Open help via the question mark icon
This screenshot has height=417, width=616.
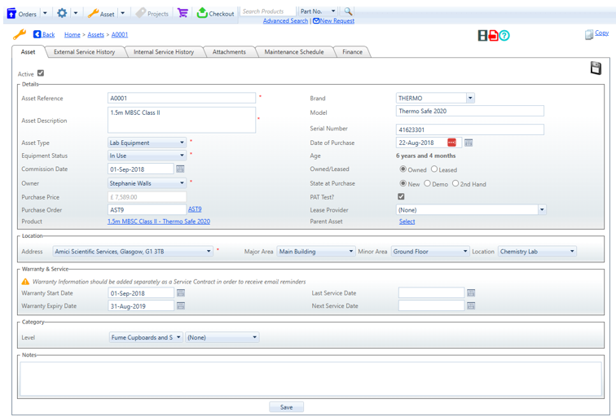point(504,36)
